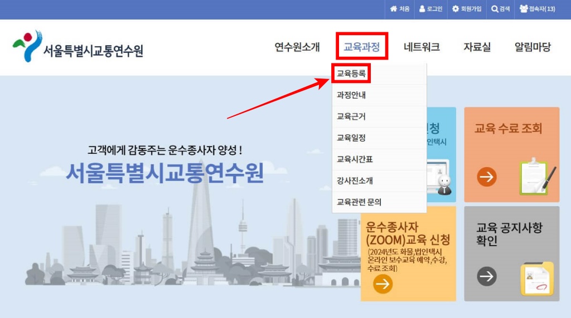Open the 교육과정 menu
The height and width of the screenshot is (318, 571).
pyautogui.click(x=361, y=47)
